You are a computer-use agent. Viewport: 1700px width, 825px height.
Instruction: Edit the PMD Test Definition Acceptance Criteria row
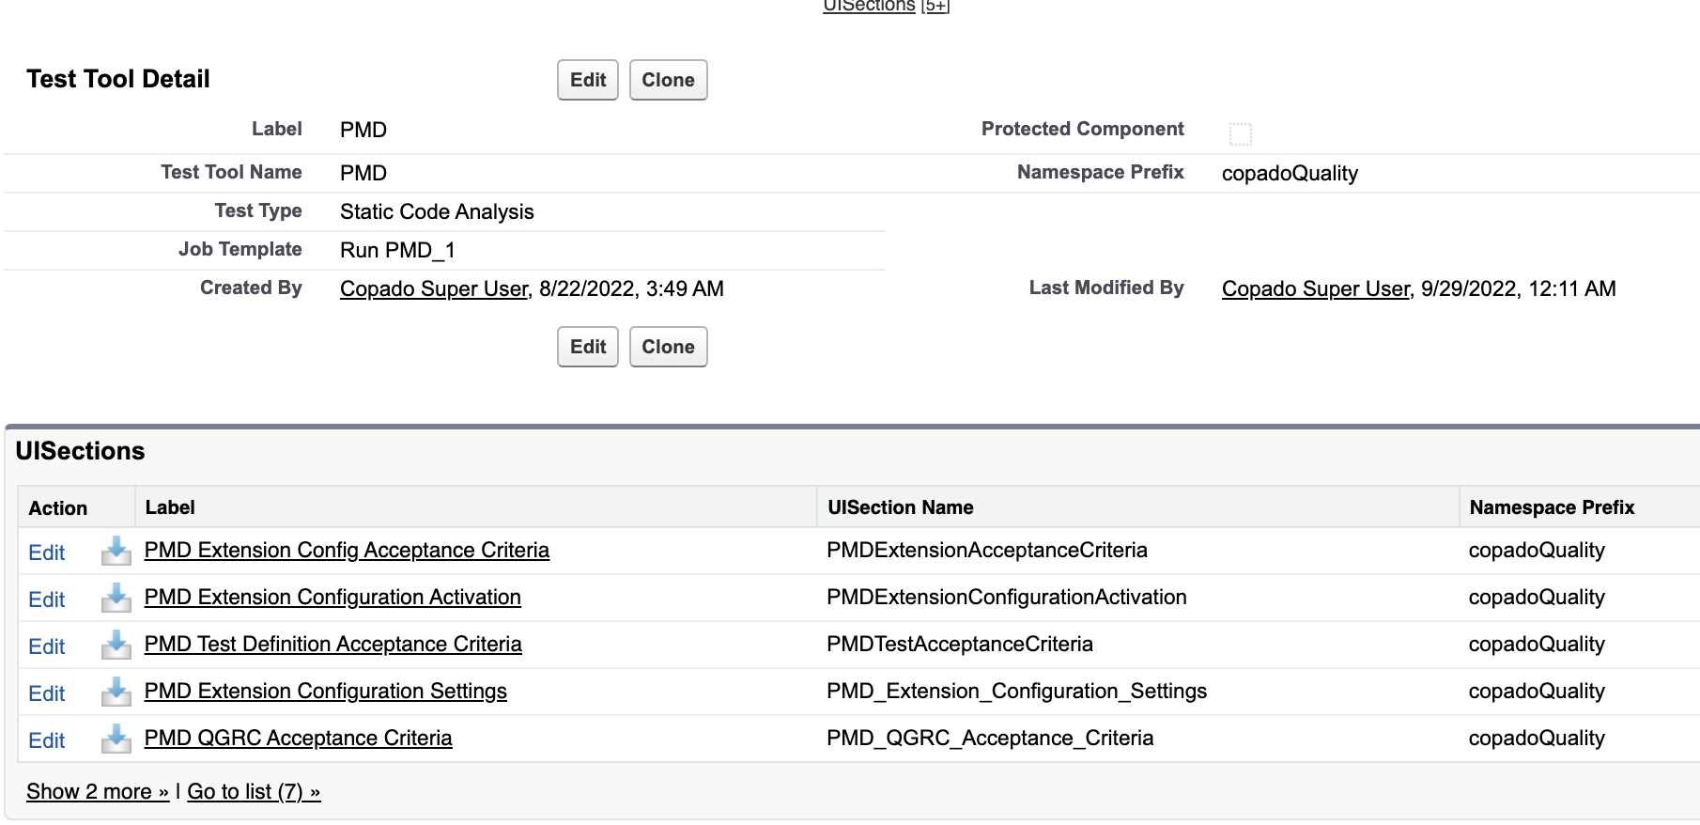pyautogui.click(x=46, y=646)
